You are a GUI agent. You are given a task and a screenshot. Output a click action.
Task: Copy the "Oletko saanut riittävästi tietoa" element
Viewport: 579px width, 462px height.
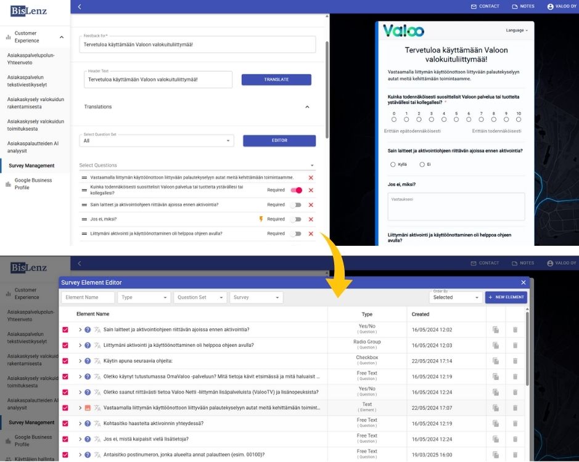[x=496, y=392]
